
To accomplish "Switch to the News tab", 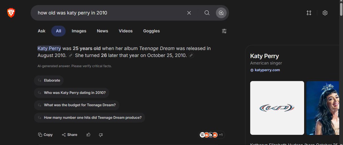I will (x=102, y=31).
